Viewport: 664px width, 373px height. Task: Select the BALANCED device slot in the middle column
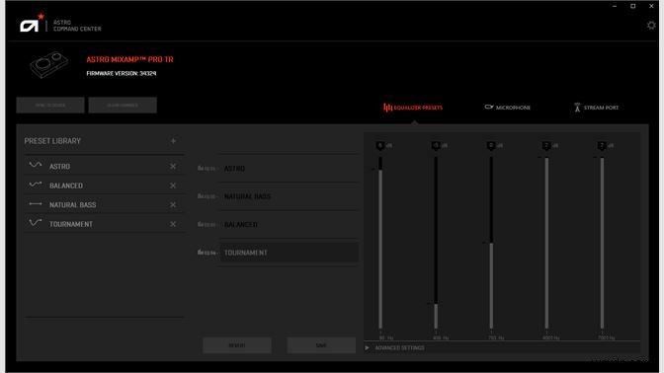pyautogui.click(x=289, y=224)
